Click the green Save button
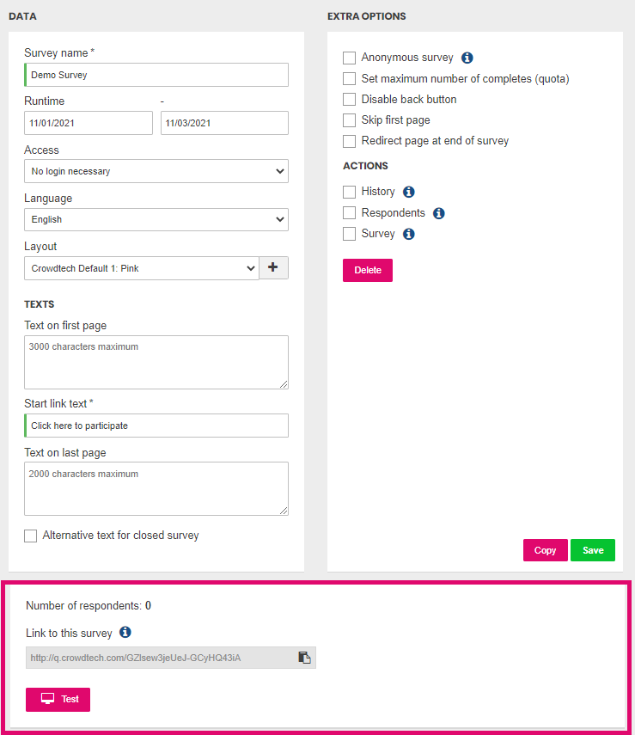The image size is (635, 735). click(592, 550)
